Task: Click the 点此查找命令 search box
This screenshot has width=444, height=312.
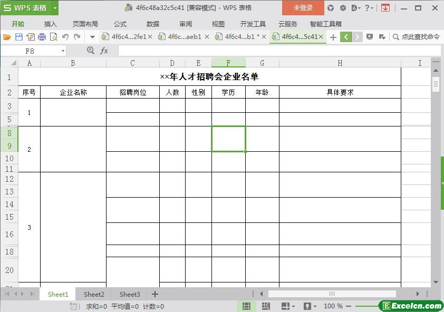Action: (x=417, y=37)
